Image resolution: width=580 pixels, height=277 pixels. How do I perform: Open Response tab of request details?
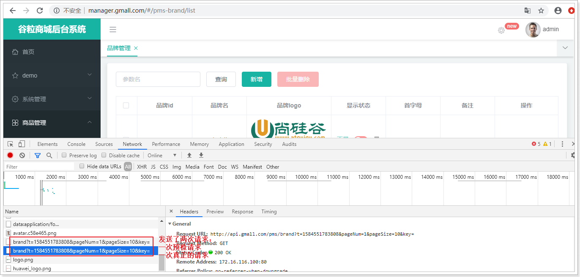point(243,212)
